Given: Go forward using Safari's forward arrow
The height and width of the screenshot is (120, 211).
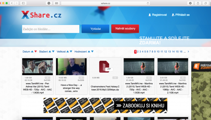Looking at the screenshot, I should pyautogui.click(x=16, y=3).
